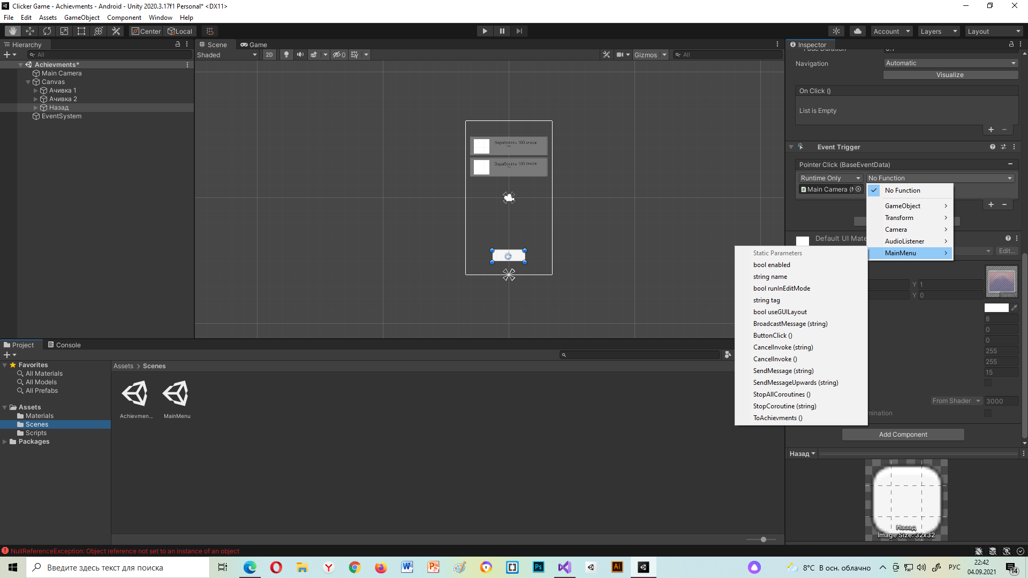Open Layers dropdown
1028x578 pixels.
click(x=939, y=31)
